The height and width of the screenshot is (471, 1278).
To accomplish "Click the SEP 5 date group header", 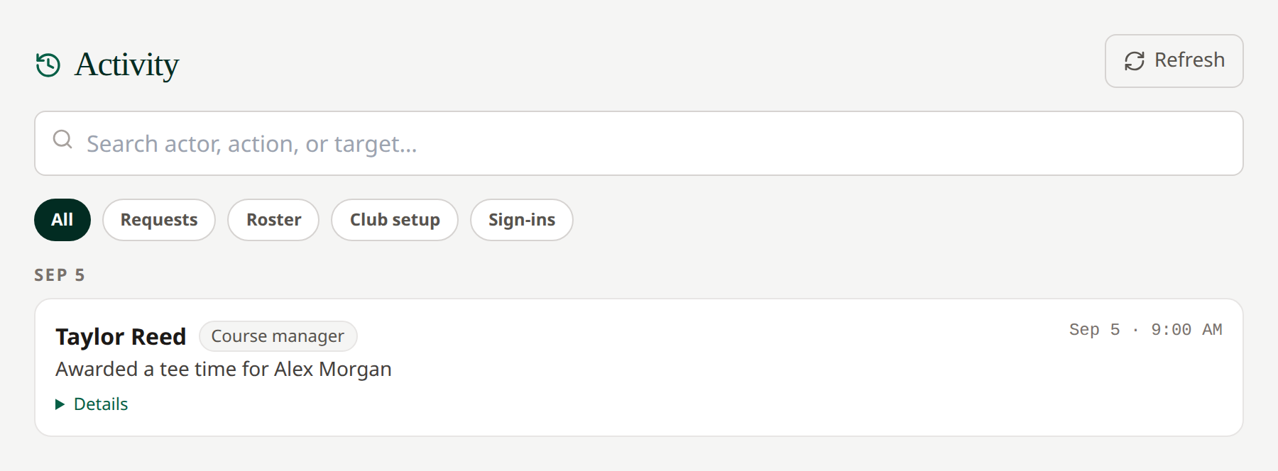I will point(60,275).
